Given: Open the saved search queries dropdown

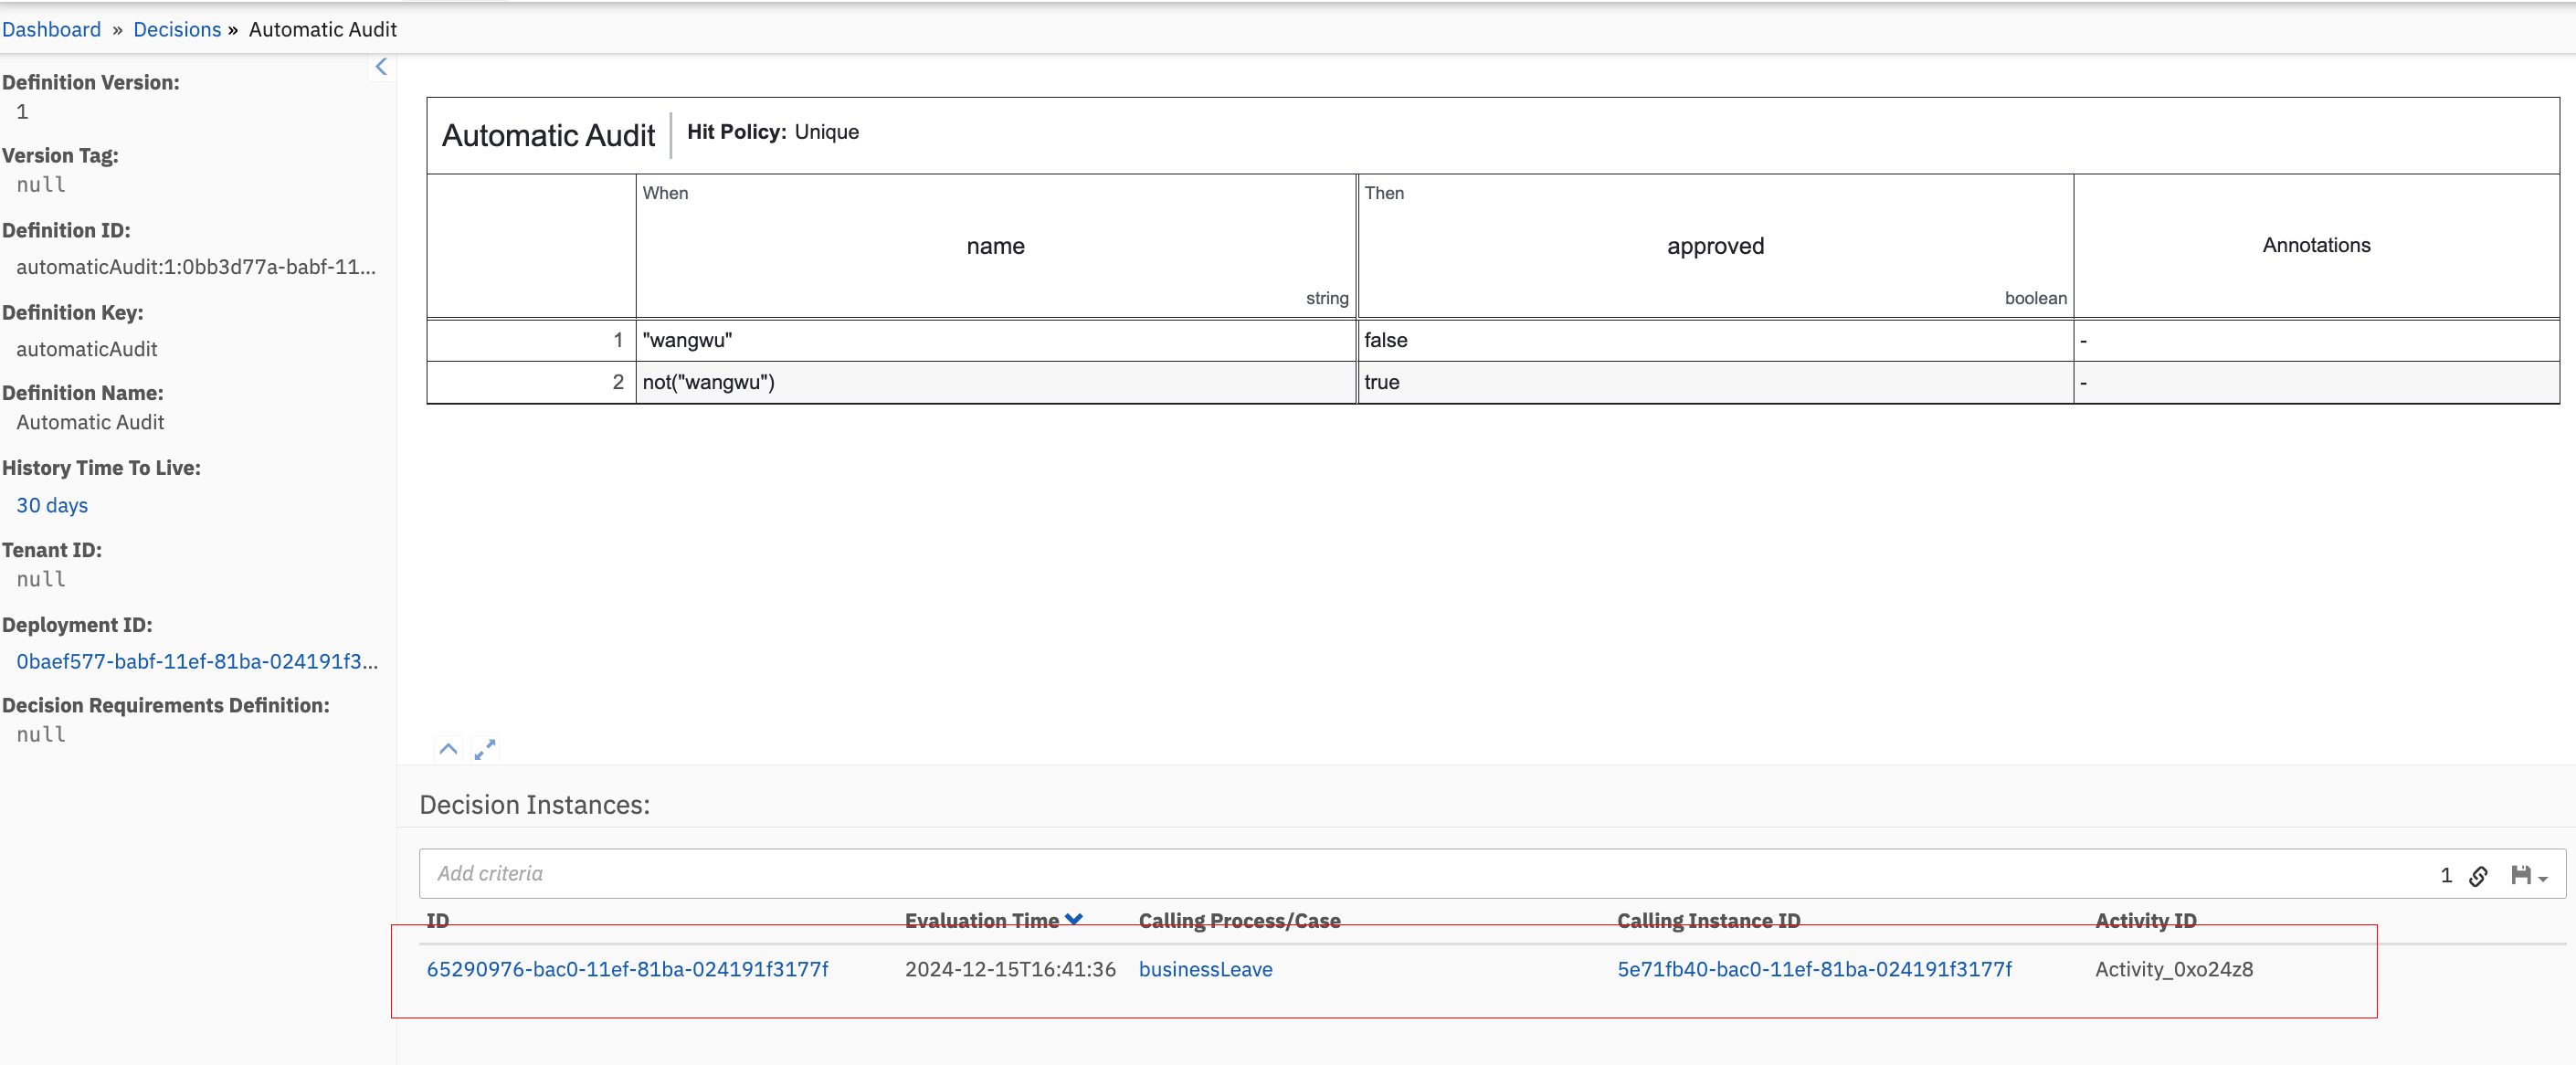Looking at the screenshot, I should pos(2529,876).
